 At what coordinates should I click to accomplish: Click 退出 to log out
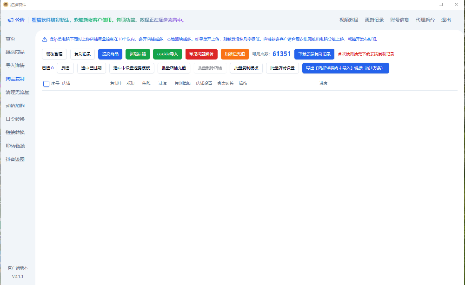446,20
